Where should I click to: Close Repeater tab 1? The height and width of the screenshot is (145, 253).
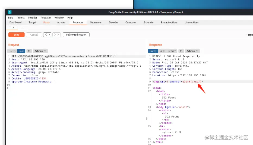point(13,27)
